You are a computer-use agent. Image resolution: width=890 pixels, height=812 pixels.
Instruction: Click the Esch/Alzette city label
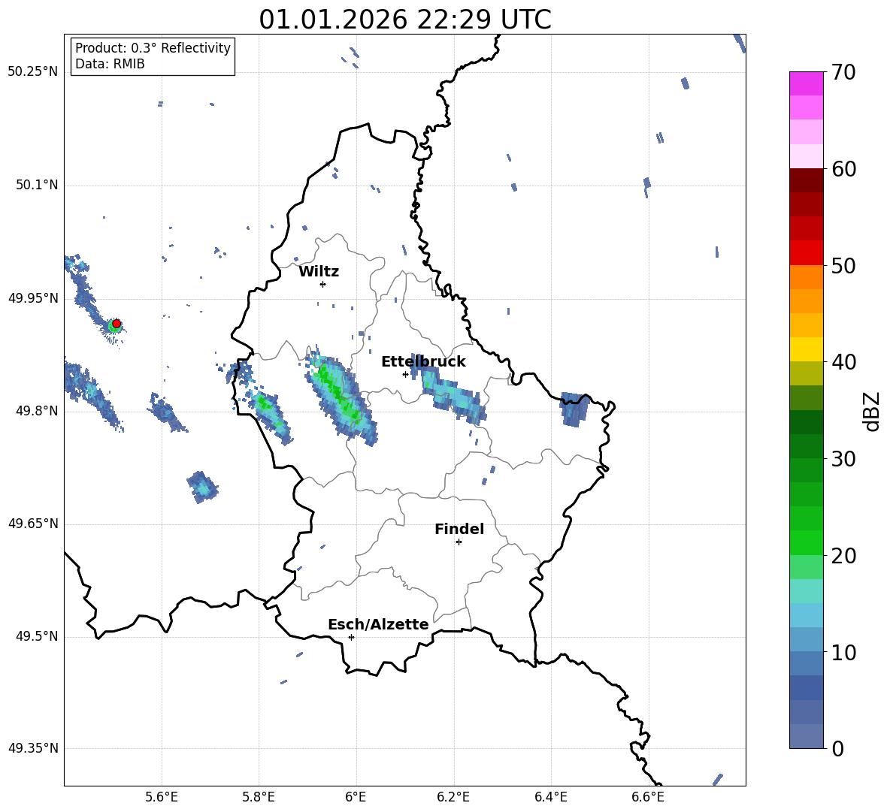tap(378, 624)
